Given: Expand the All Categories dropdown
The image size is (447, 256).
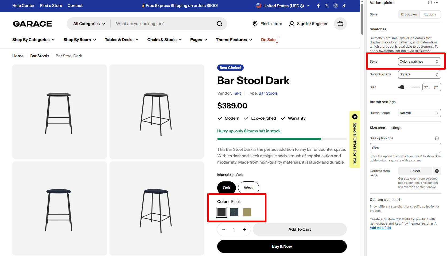Looking at the screenshot, I should [89, 24].
